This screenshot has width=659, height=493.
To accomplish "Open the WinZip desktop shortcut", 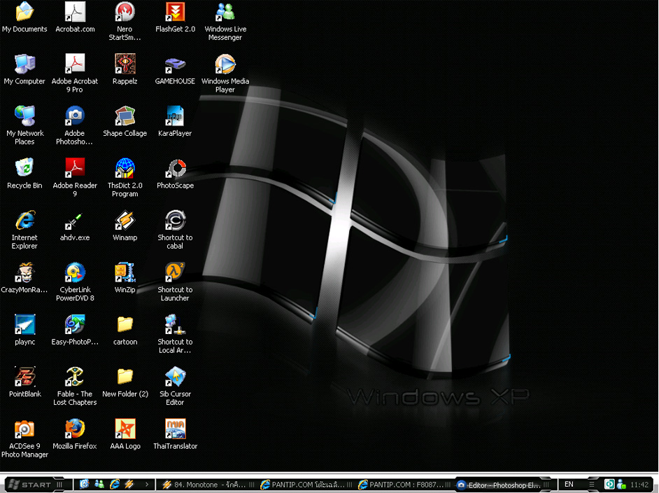I will pos(125,279).
